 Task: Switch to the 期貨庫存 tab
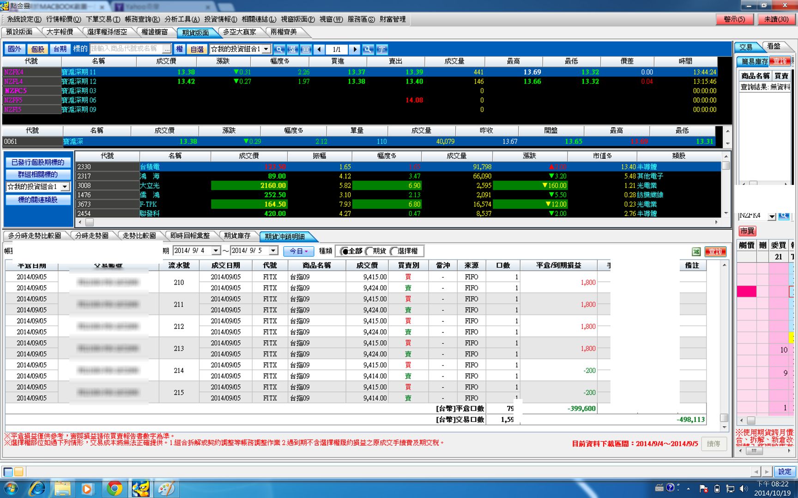pyautogui.click(x=237, y=236)
